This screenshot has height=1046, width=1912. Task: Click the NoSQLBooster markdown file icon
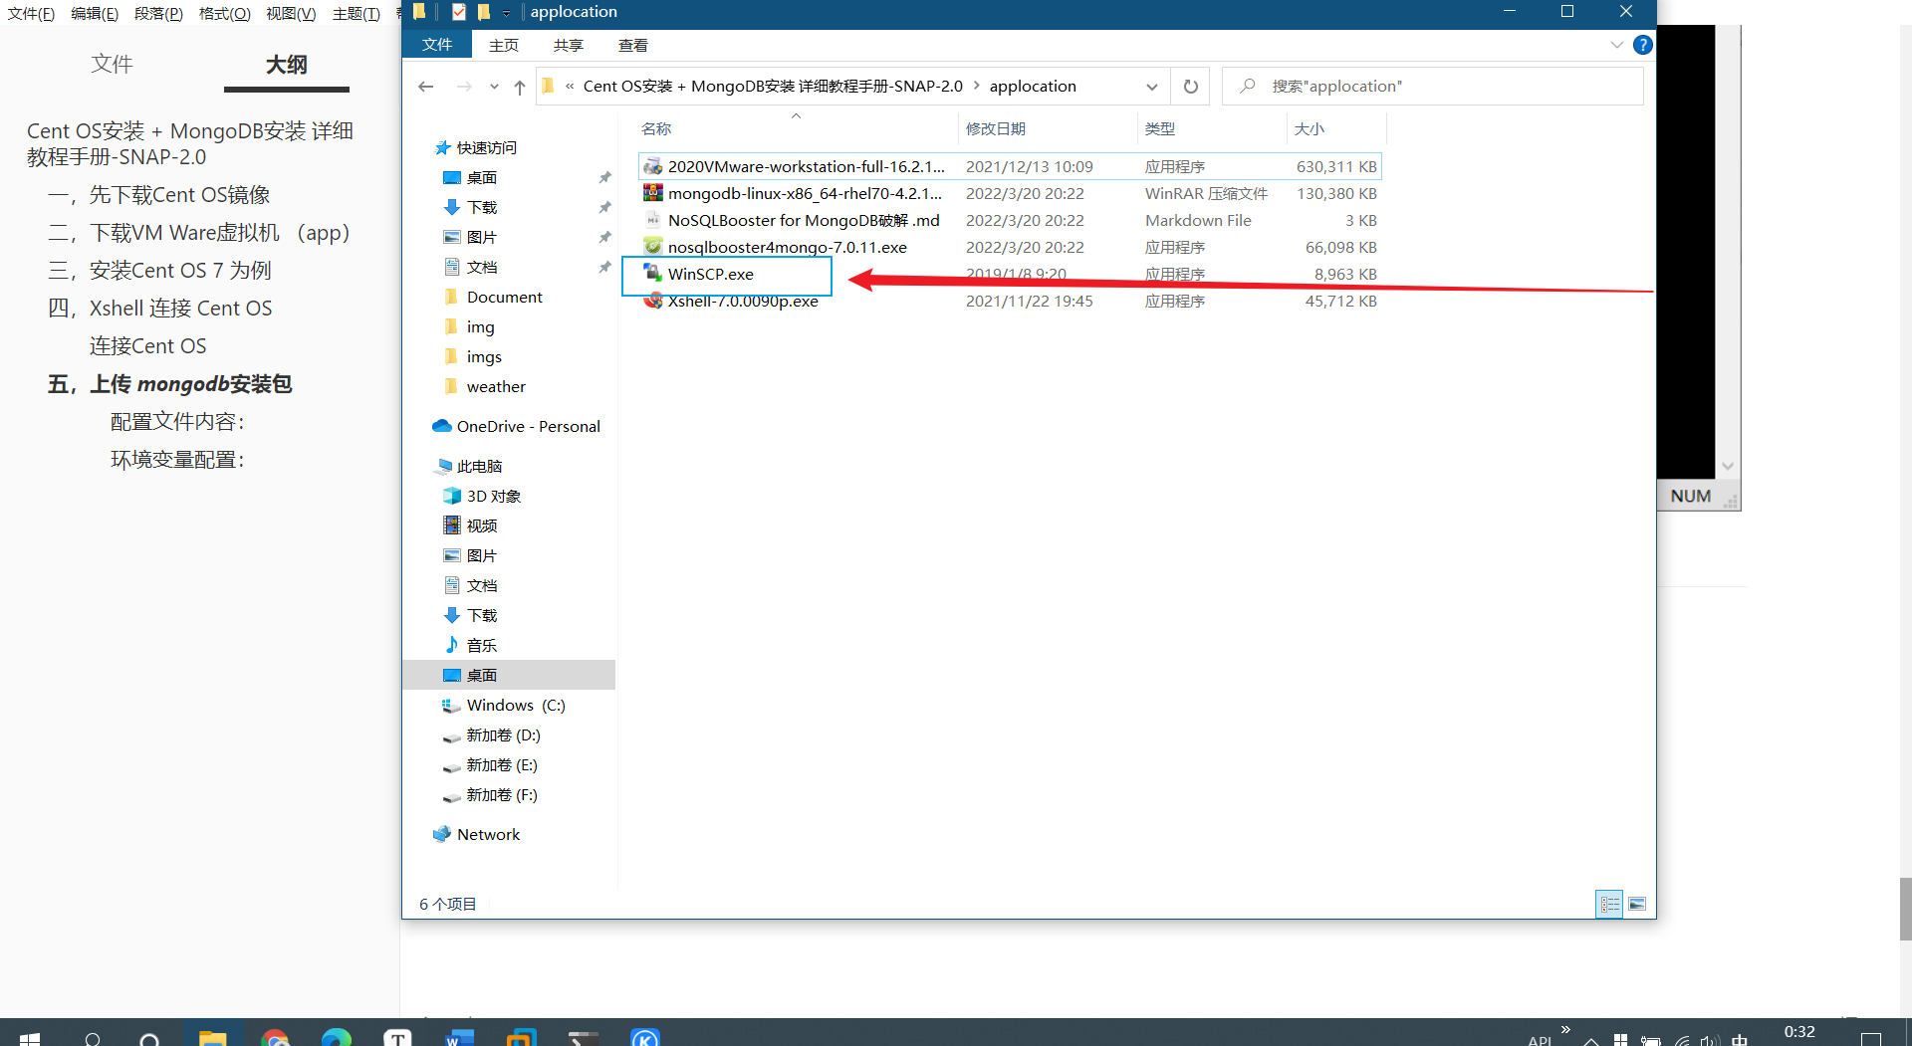coord(652,220)
